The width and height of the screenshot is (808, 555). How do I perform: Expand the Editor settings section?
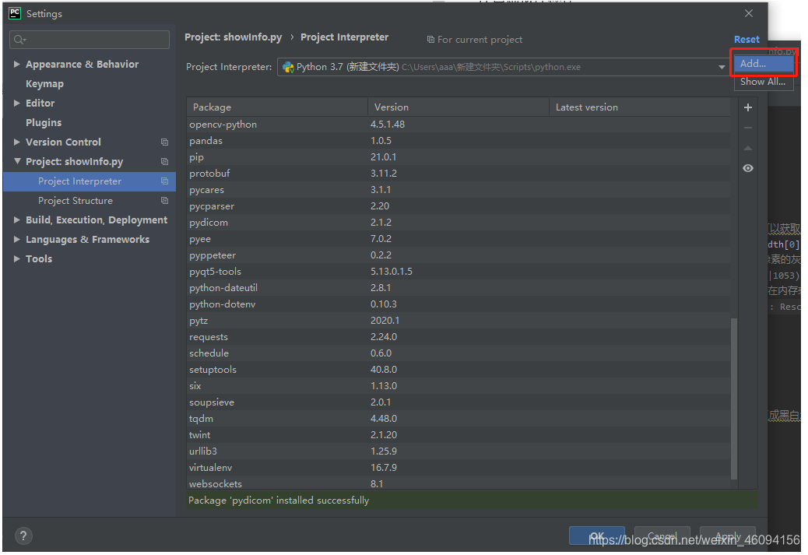coord(17,103)
